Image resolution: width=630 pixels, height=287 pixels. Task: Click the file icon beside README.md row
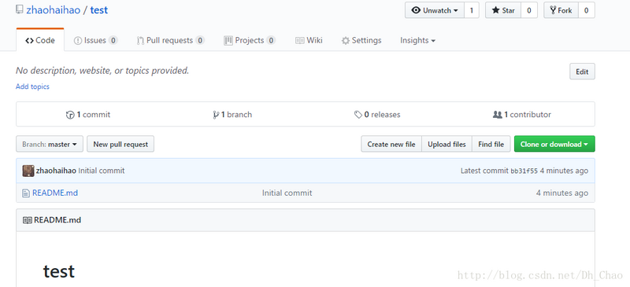coord(26,193)
